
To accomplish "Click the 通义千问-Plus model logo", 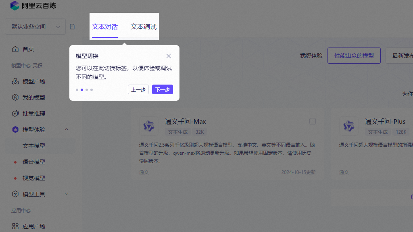I will [349, 126].
